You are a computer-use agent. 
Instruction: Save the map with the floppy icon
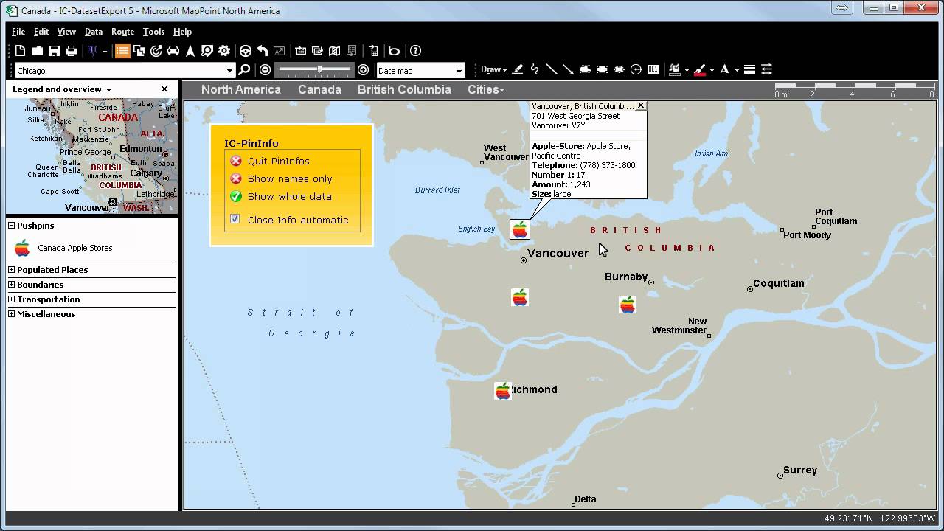pyautogui.click(x=54, y=51)
